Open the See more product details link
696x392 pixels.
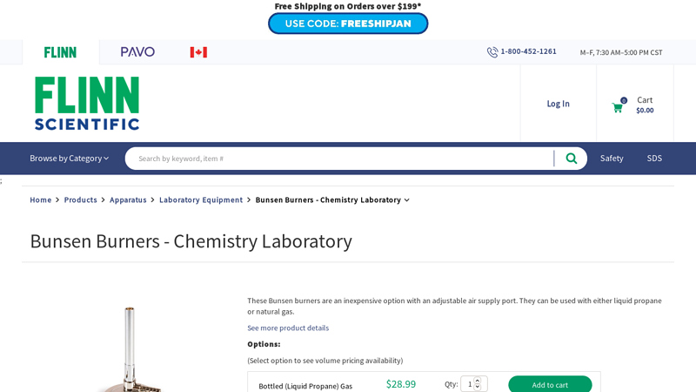click(x=288, y=328)
